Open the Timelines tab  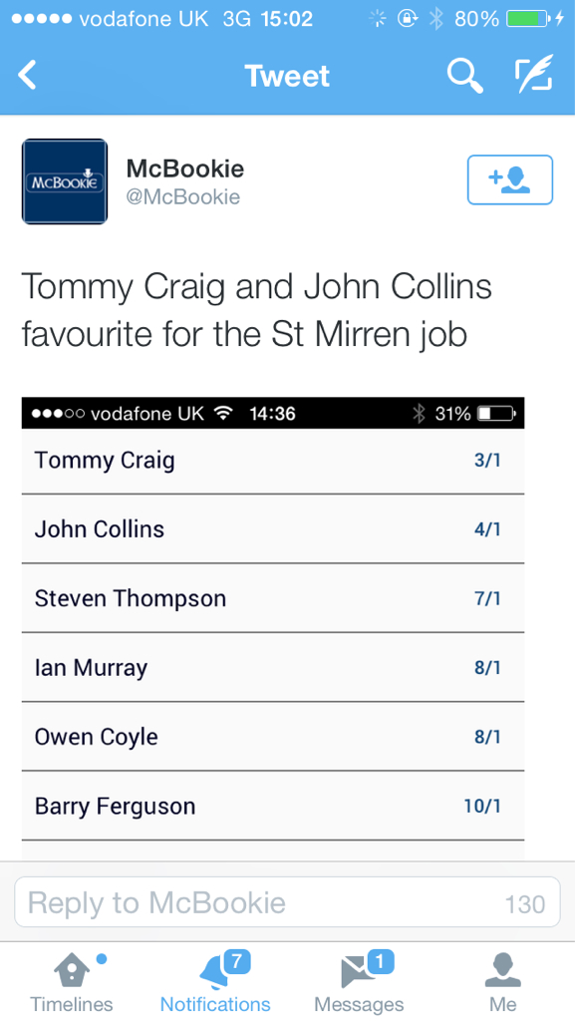click(72, 981)
